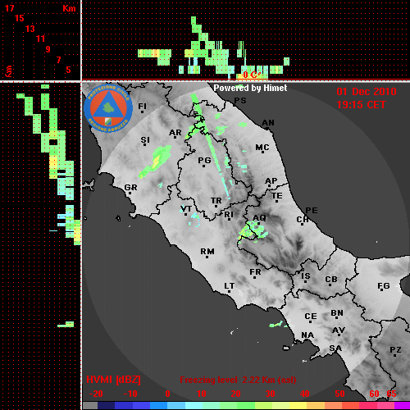Click the AN city label
The width and height of the screenshot is (410, 410).
[268, 123]
